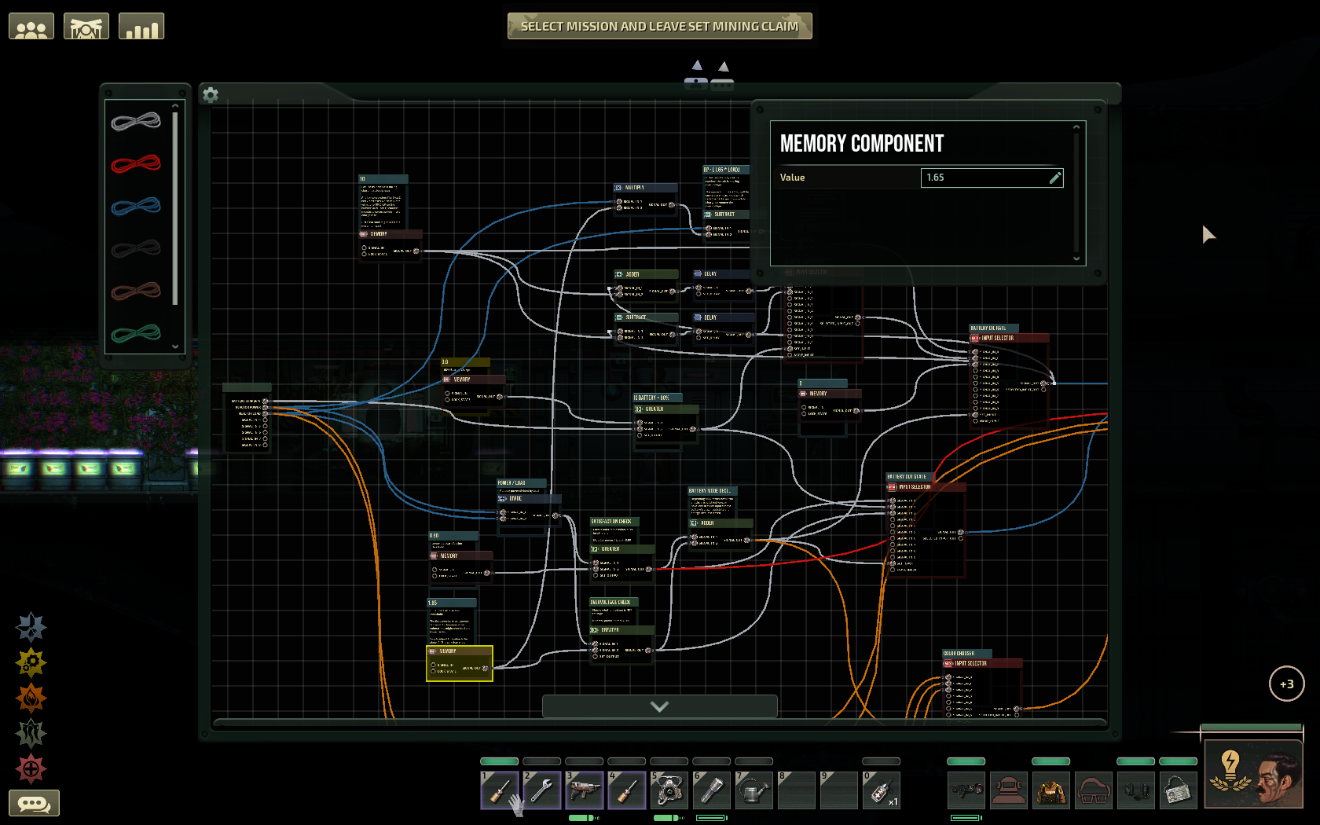Select watering can in hotbar slot 7
1320x825 pixels.
[754, 790]
